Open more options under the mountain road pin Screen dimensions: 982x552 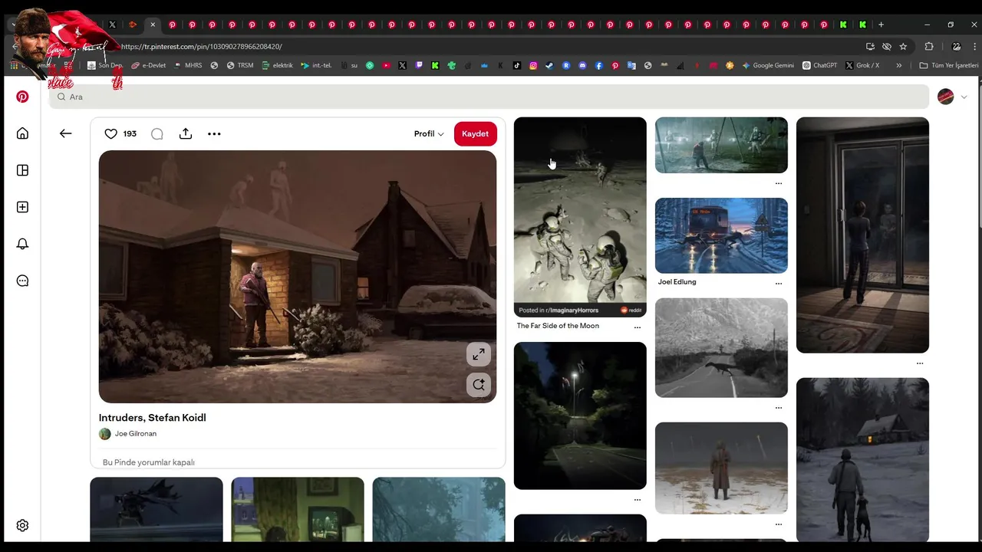[x=778, y=408]
